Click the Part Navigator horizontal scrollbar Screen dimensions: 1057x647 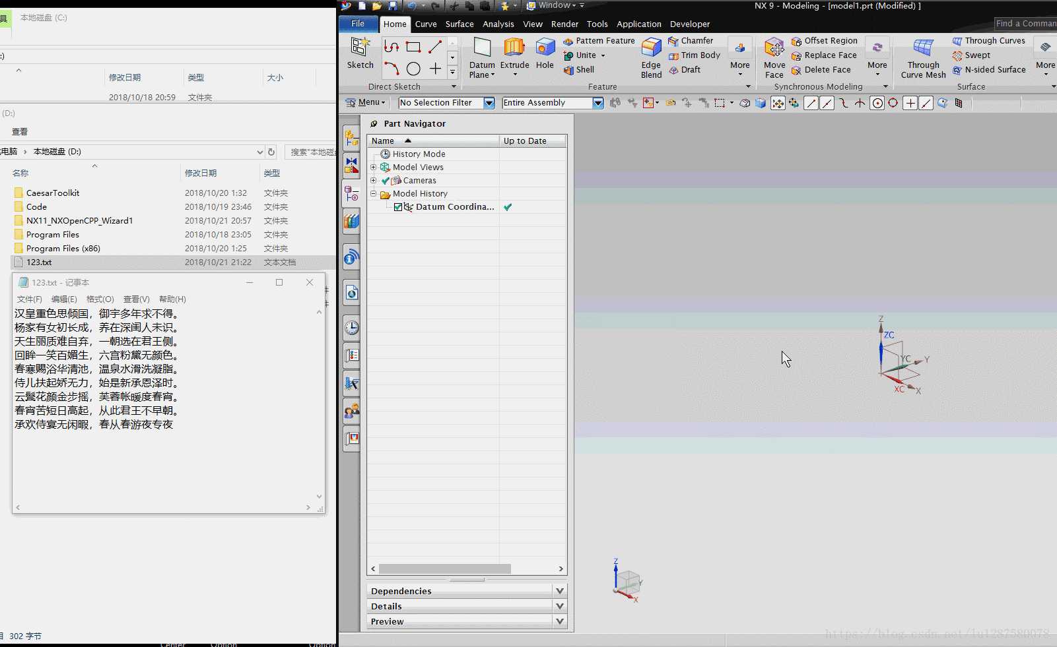(x=444, y=569)
